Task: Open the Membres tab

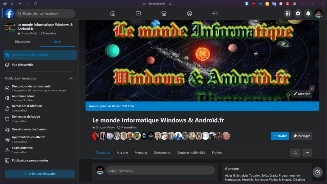Action: click(141, 153)
